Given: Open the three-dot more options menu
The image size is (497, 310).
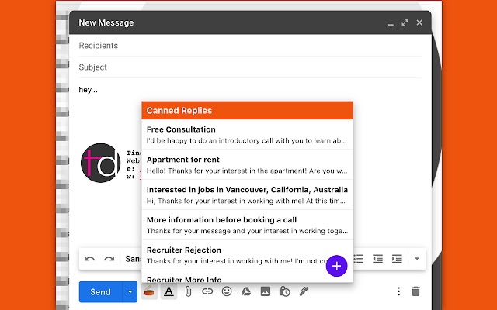Looking at the screenshot, I should (398, 291).
